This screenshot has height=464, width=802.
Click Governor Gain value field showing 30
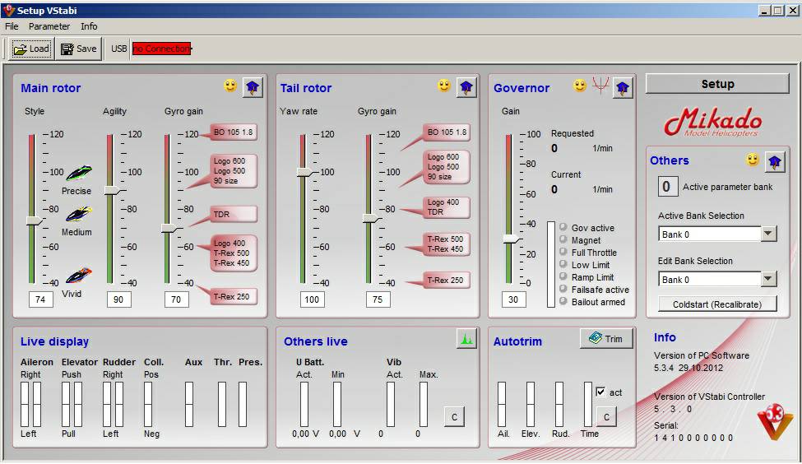click(x=513, y=299)
